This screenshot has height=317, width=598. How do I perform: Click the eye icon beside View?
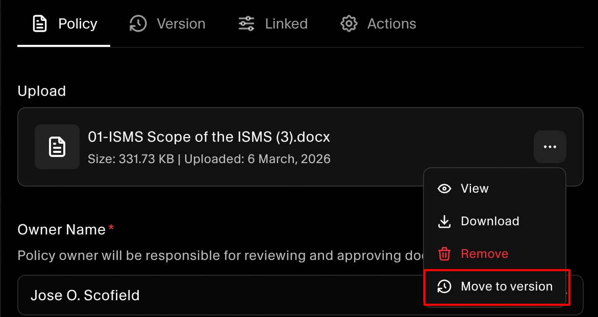pos(444,189)
